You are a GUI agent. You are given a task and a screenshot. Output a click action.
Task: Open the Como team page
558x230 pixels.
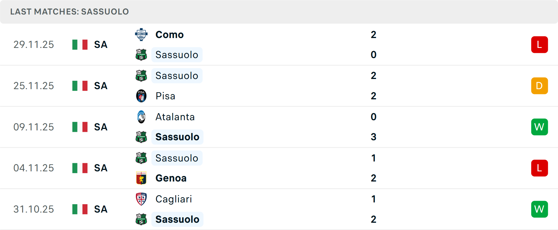[x=169, y=34]
